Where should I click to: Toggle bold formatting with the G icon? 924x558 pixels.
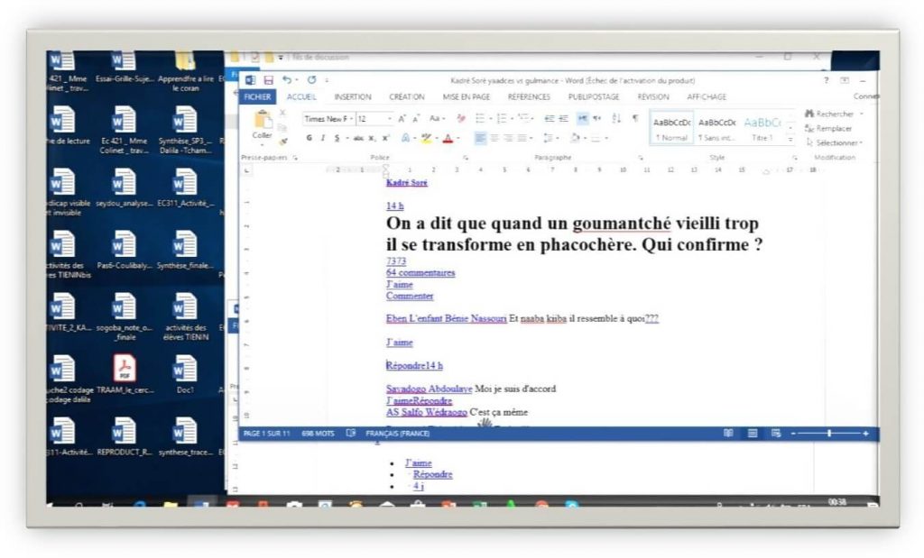[310, 137]
